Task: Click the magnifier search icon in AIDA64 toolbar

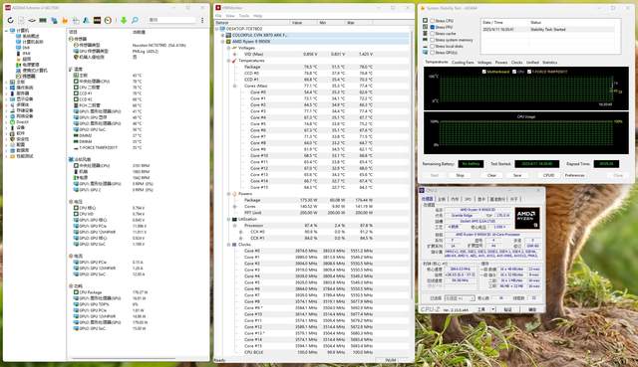Action: pyautogui.click(x=135, y=20)
